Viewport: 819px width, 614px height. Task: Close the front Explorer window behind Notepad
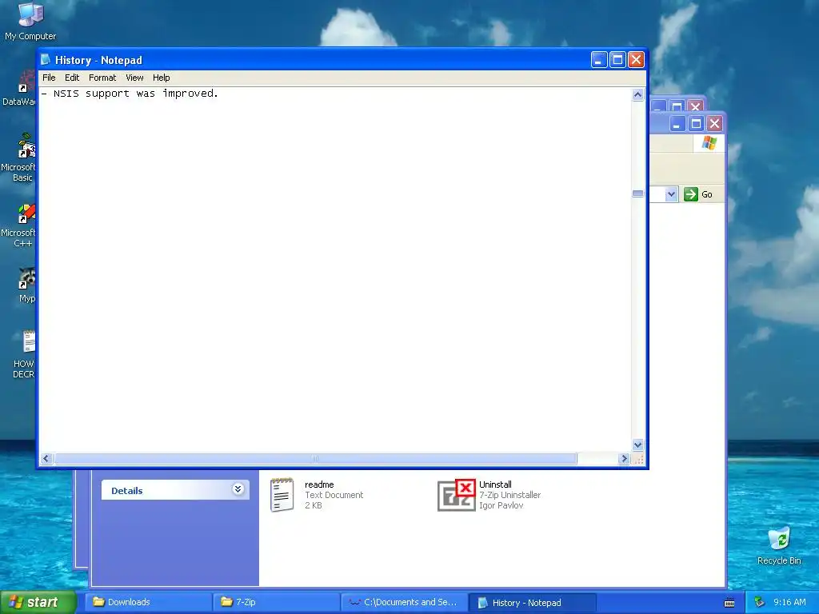(x=714, y=124)
